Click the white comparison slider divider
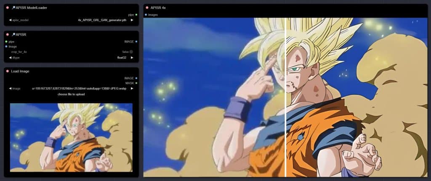This screenshot has height=181, width=431. coord(286,97)
